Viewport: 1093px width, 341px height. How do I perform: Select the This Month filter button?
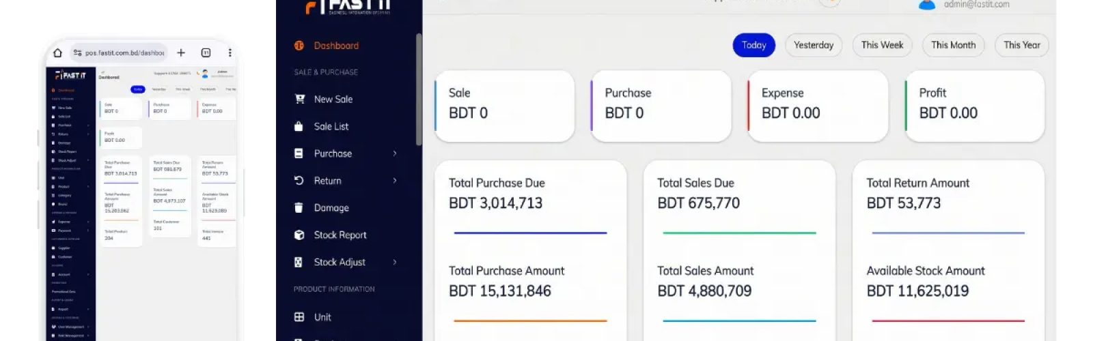(x=954, y=45)
